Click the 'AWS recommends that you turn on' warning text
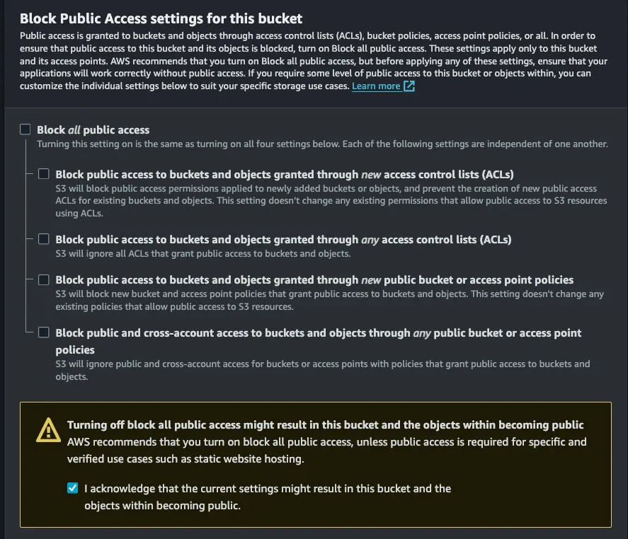Screen dimensions: 628x539 [326, 441]
